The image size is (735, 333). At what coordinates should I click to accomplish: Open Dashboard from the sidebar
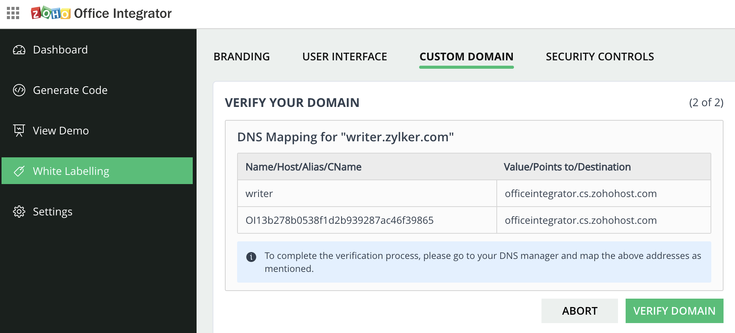[x=60, y=50]
